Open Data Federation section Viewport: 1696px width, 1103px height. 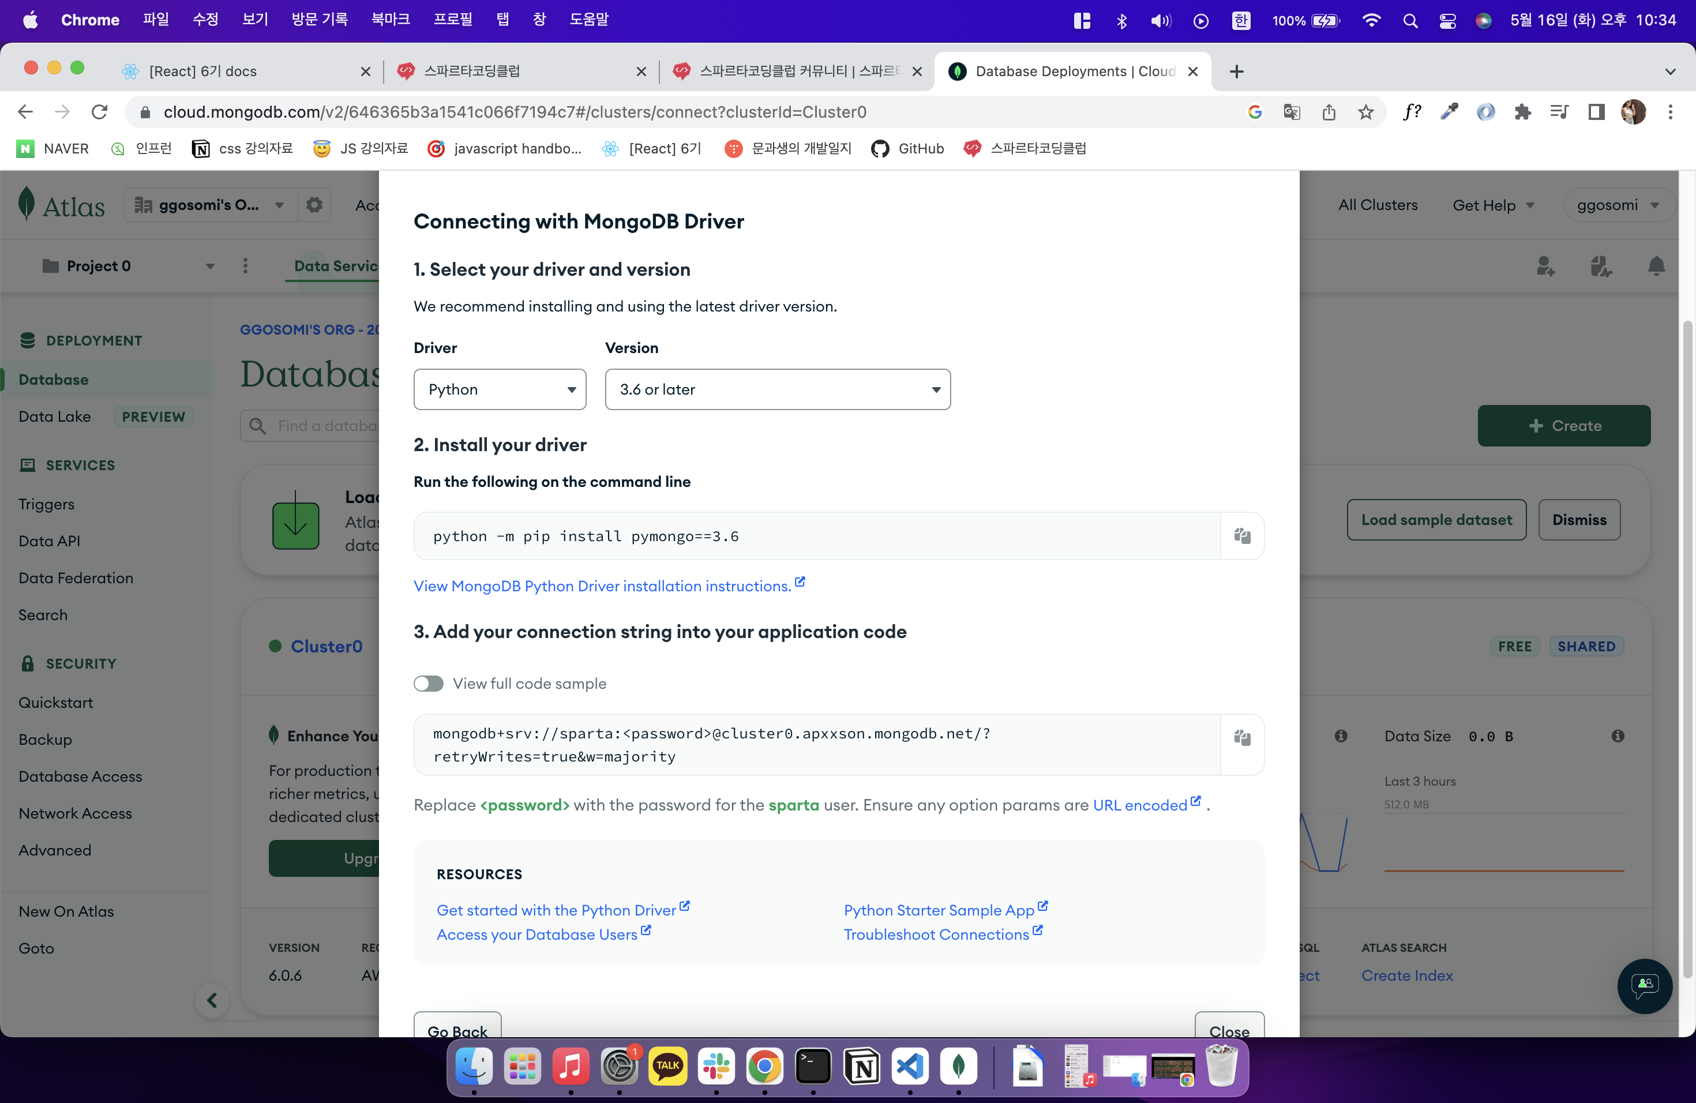tap(76, 578)
